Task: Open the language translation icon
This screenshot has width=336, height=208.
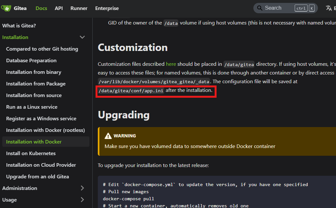Action: coord(329,8)
